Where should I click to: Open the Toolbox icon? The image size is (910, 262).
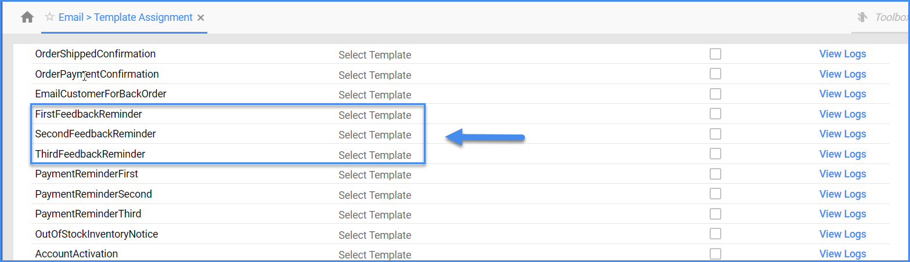pyautogui.click(x=862, y=17)
